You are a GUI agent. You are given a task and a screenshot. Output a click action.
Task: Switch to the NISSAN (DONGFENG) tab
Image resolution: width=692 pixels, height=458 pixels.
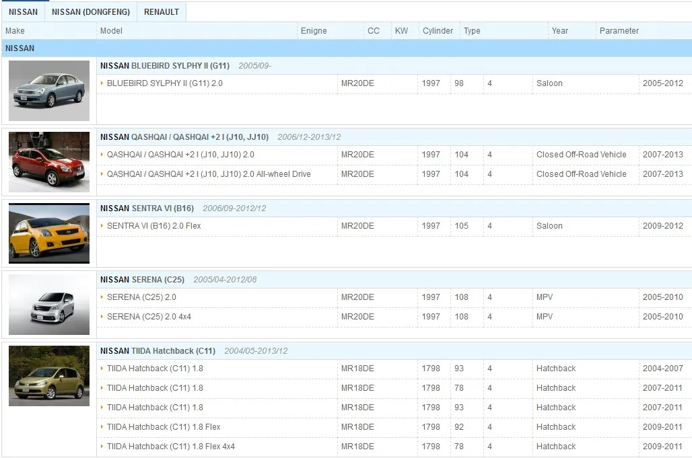pyautogui.click(x=91, y=11)
